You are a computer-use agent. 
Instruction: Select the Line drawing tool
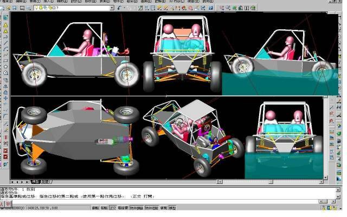pos(5,43)
